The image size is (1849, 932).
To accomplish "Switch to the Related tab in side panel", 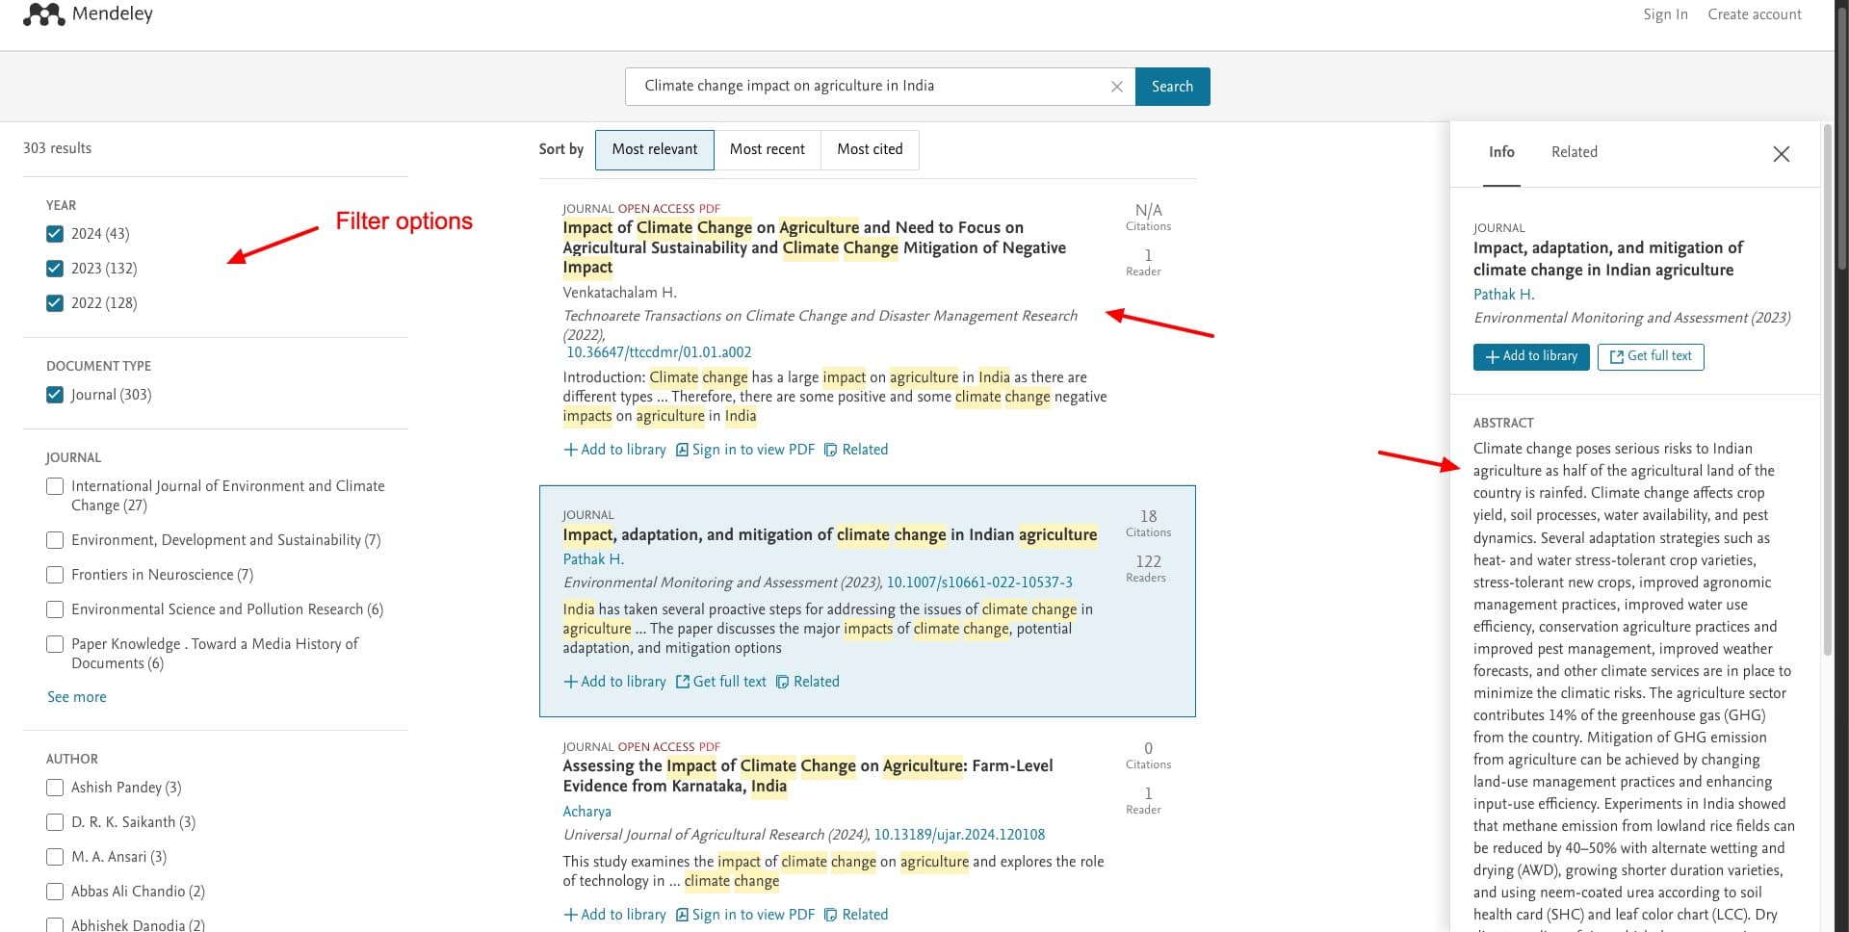I will coord(1574,152).
